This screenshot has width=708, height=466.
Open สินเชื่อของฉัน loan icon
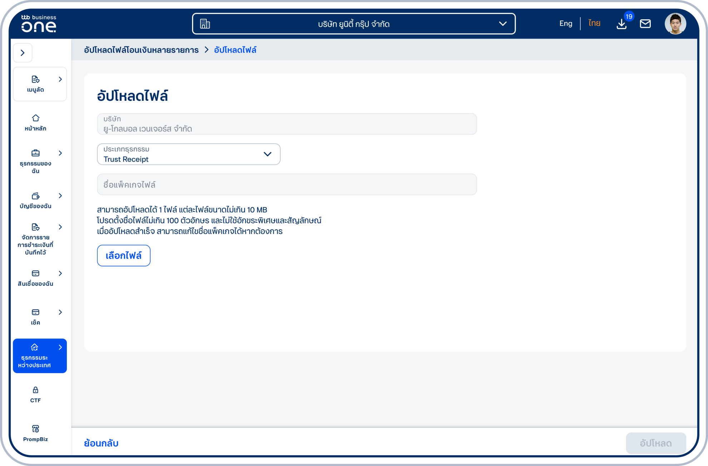tap(35, 273)
